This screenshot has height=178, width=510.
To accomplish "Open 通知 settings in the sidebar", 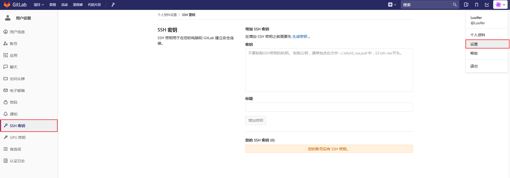I will tap(13, 114).
